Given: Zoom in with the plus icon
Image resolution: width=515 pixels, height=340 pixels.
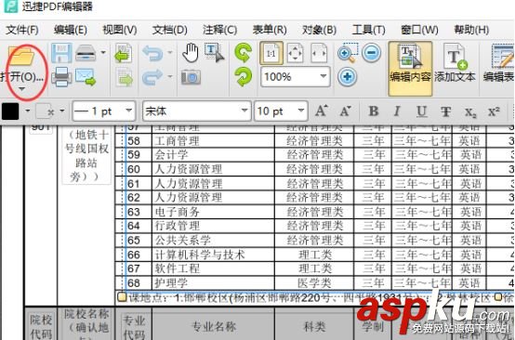Looking at the screenshot, I should [348, 77].
